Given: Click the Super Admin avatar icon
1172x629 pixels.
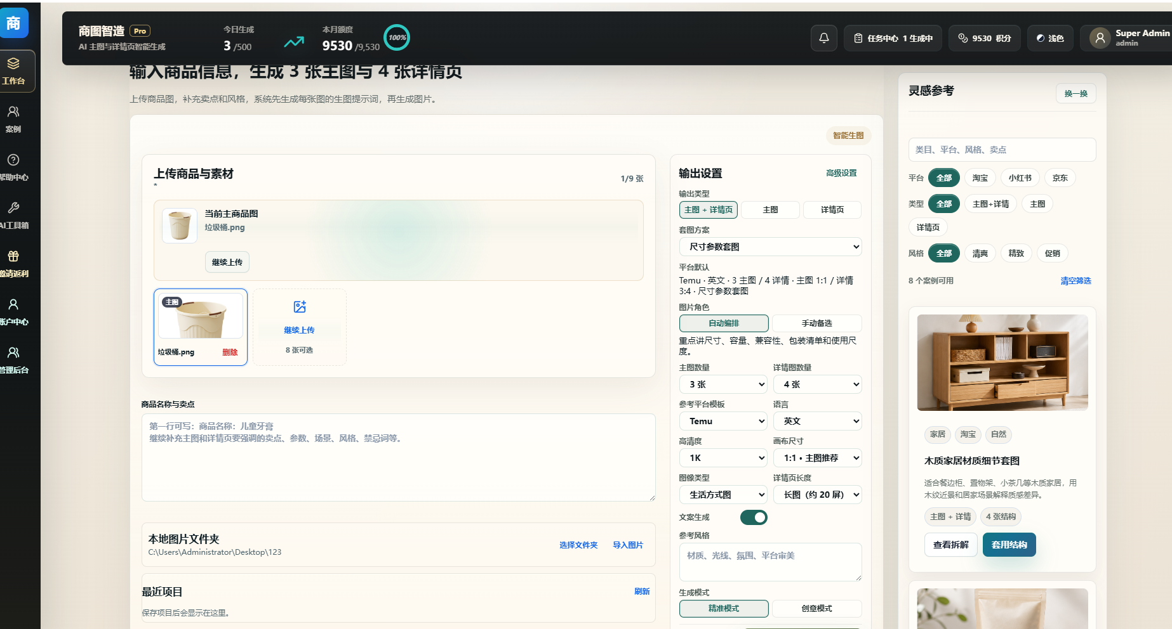Looking at the screenshot, I should pyautogui.click(x=1100, y=38).
